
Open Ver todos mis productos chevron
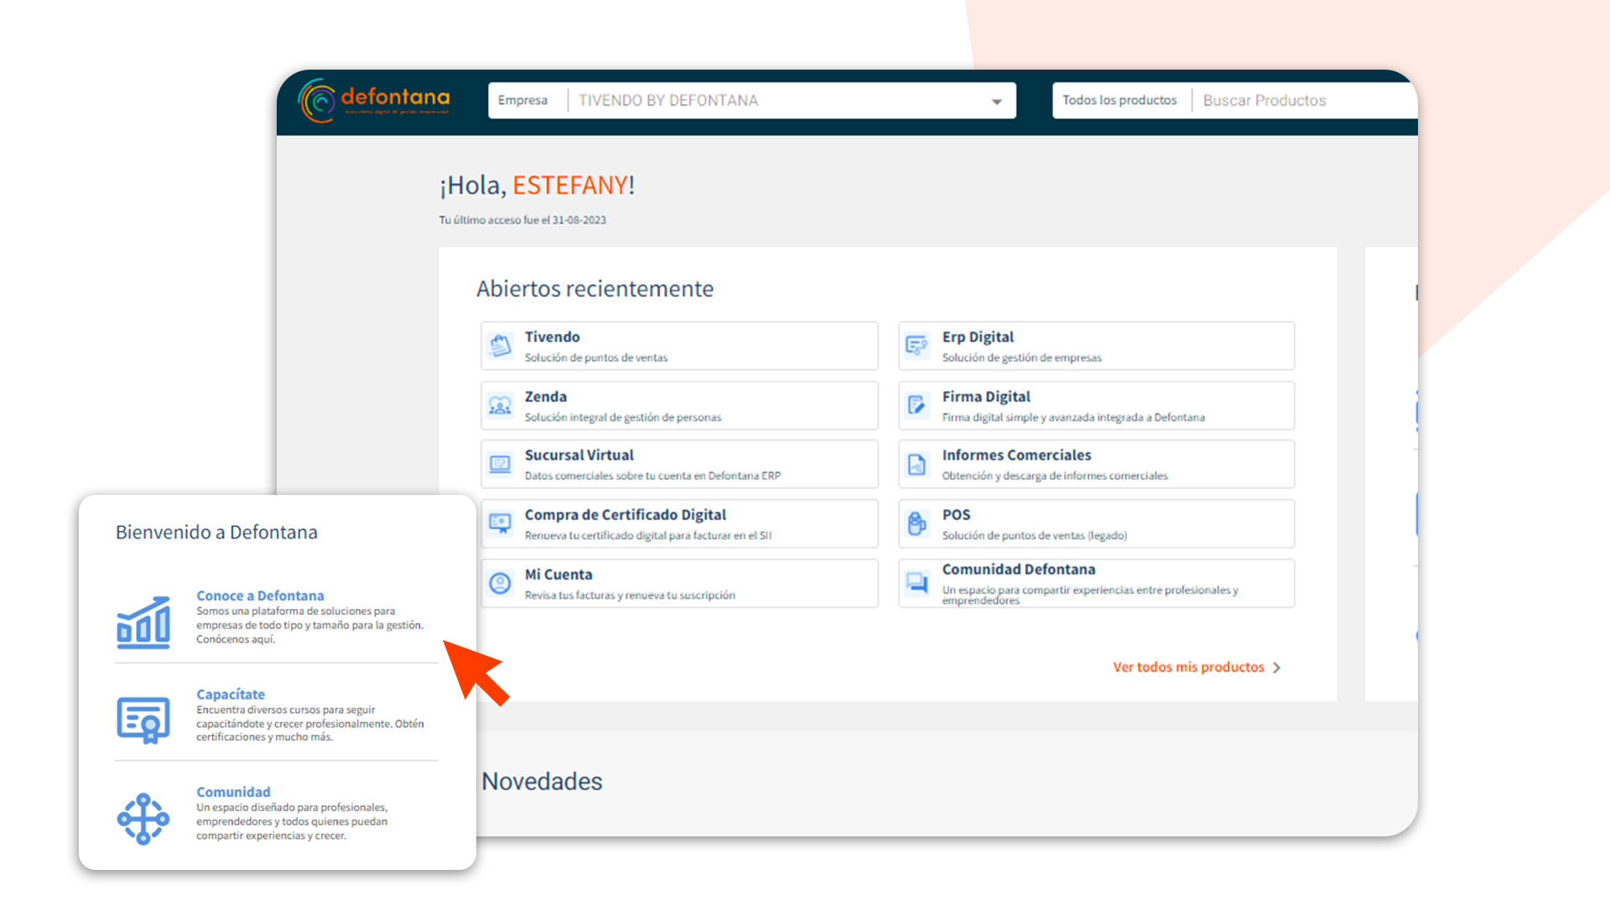pyautogui.click(x=1277, y=668)
